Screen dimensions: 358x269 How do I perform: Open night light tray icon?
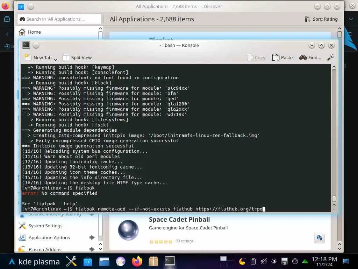(x=242, y=261)
